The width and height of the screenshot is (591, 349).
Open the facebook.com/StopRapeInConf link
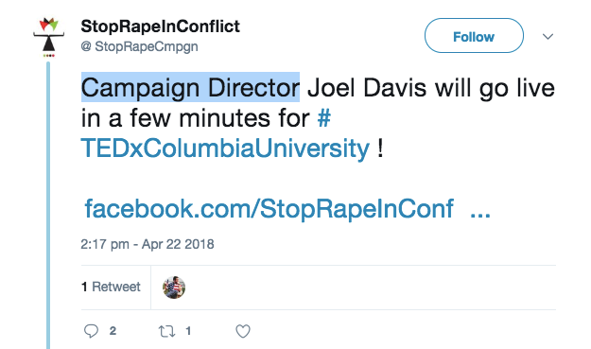click(x=269, y=208)
